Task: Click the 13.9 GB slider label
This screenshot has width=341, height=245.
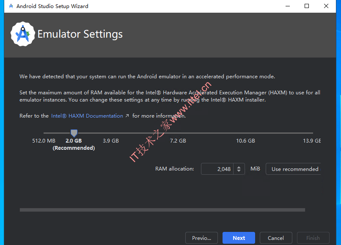Action: 312,141
